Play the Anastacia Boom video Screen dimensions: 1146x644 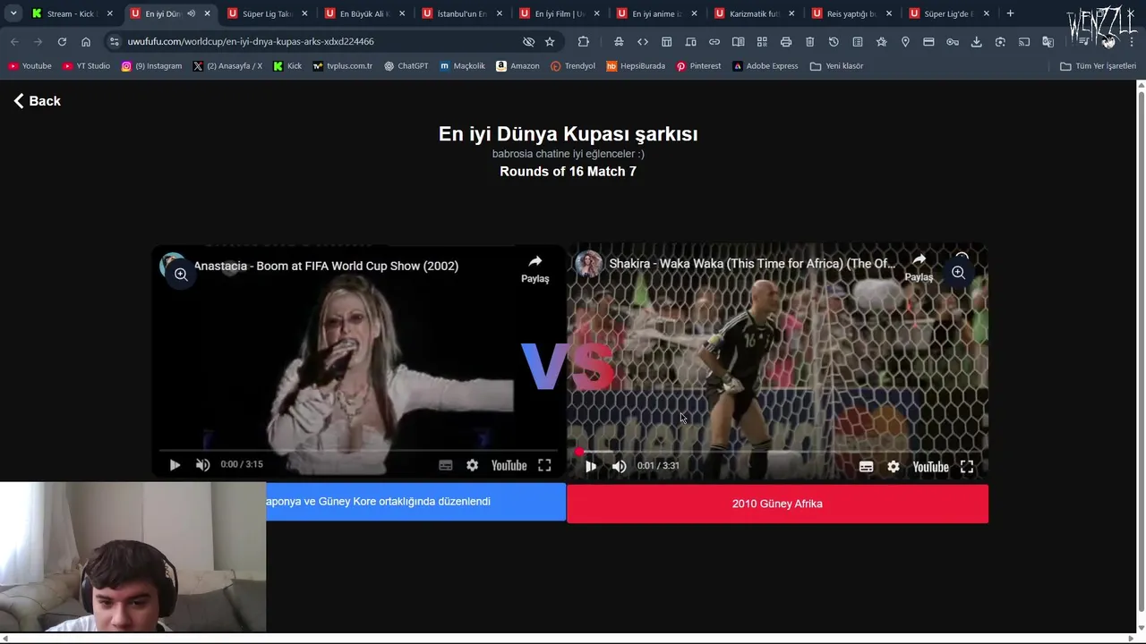pos(175,465)
